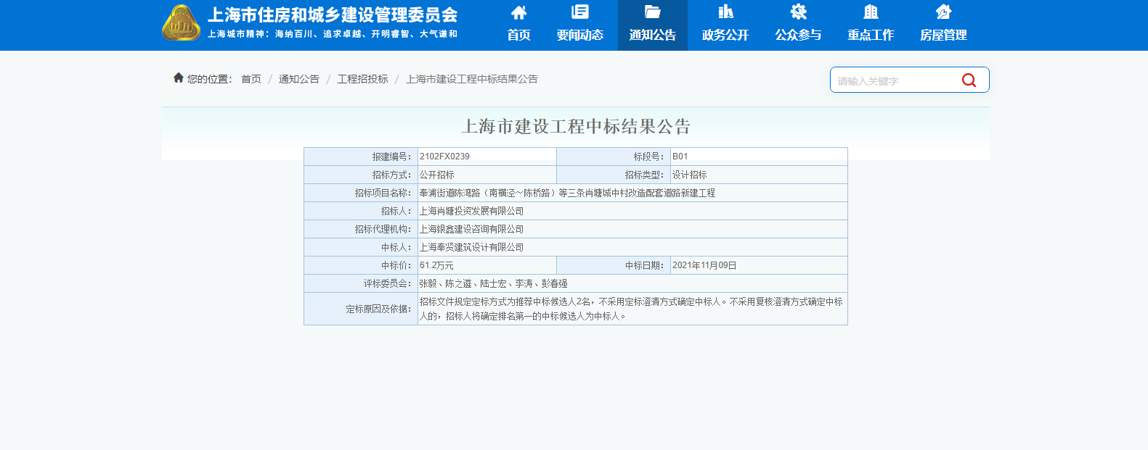The width and height of the screenshot is (1148, 450).
Task: Click the 上海市建设工程中标结果公告 breadcrumb item
Action: [x=472, y=79]
